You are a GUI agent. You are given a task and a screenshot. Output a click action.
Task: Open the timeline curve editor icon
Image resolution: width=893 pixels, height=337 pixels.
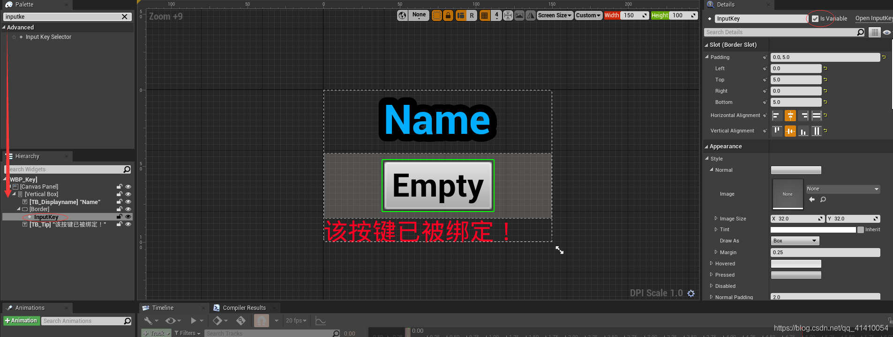pos(321,321)
